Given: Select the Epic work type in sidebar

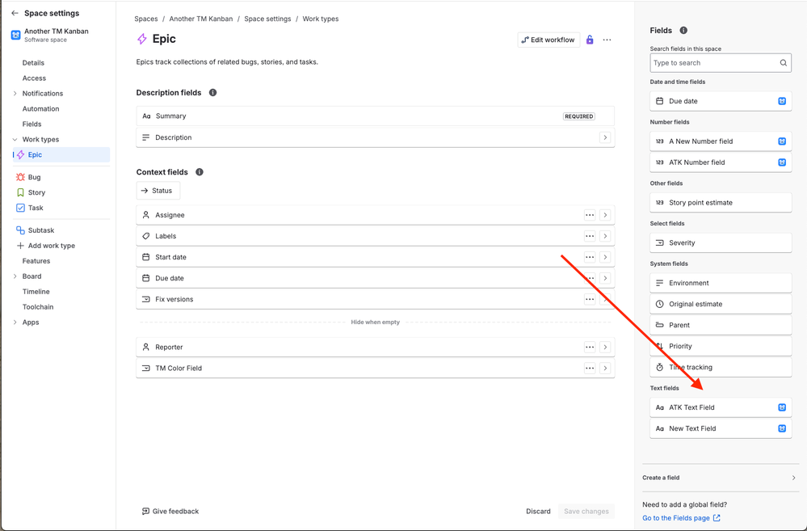Looking at the screenshot, I should [x=61, y=154].
